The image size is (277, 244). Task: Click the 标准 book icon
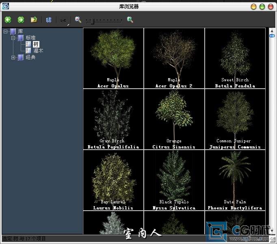click(21, 38)
